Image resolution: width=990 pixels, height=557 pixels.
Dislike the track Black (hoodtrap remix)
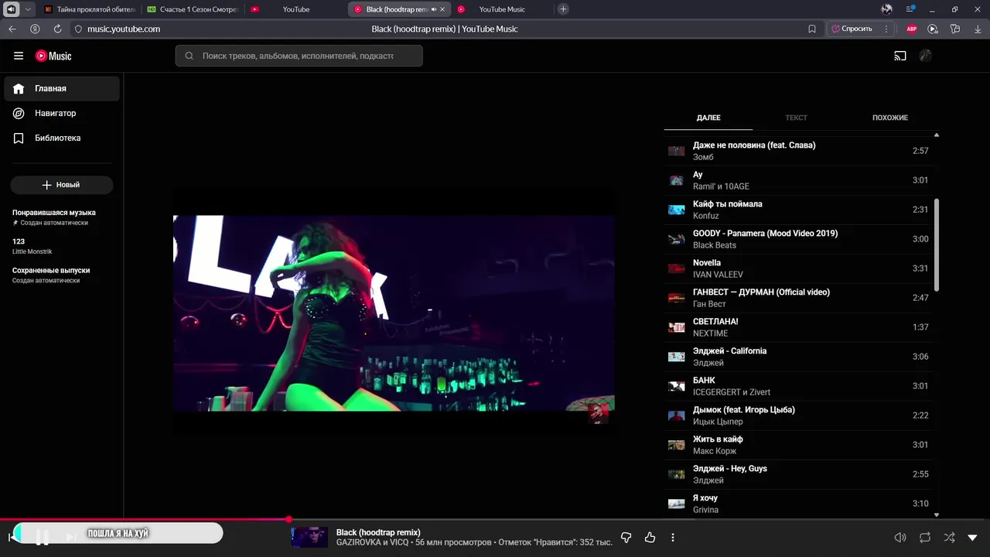pos(626,537)
